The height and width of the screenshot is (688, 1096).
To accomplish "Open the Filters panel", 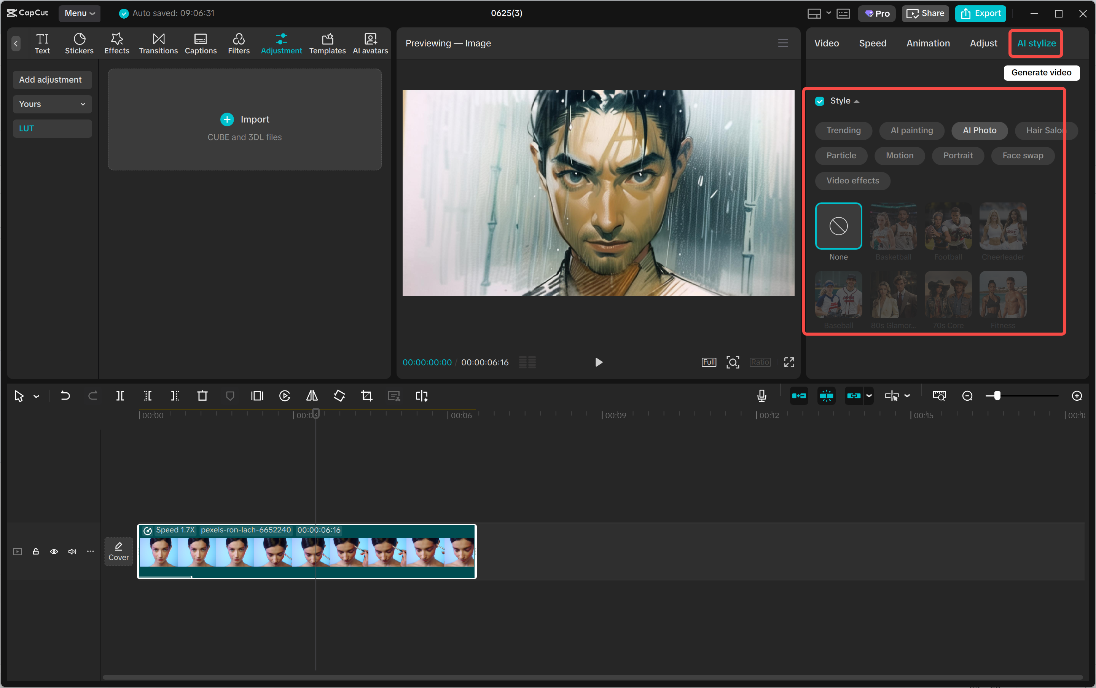I will [x=238, y=43].
